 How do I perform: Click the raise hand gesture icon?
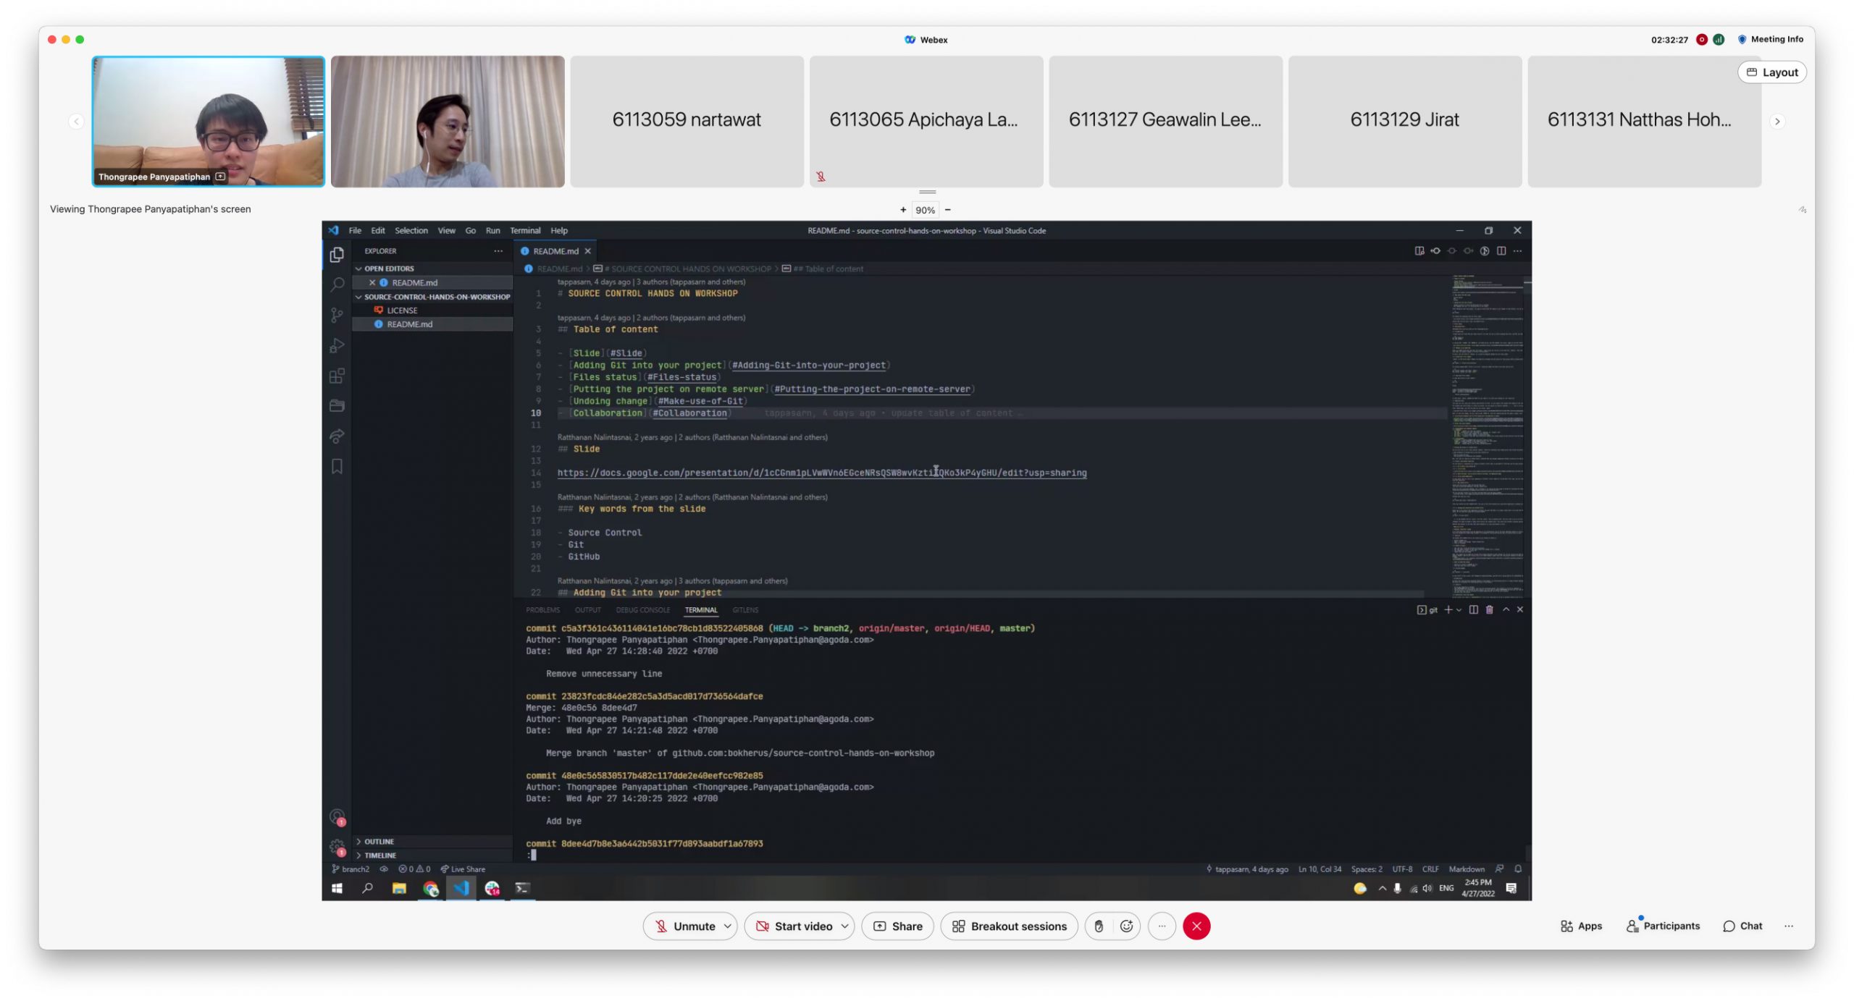(x=1099, y=926)
